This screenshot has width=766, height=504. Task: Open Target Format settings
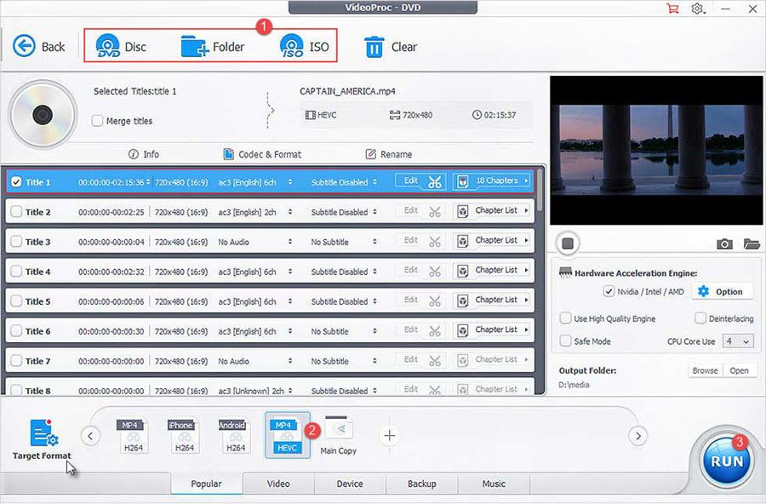coord(42,439)
